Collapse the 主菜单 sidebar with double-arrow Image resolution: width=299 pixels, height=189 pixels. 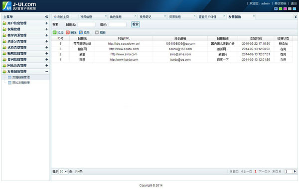(x=46, y=17)
